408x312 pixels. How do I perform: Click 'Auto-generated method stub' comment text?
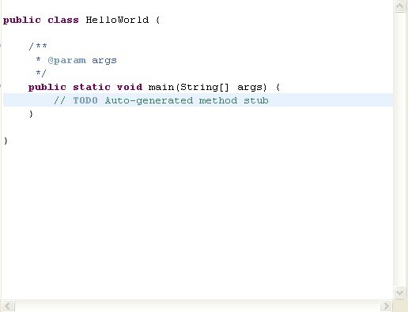click(x=187, y=100)
